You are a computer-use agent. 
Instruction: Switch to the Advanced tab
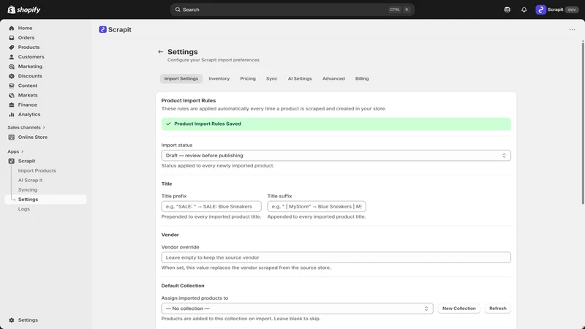tap(333, 79)
